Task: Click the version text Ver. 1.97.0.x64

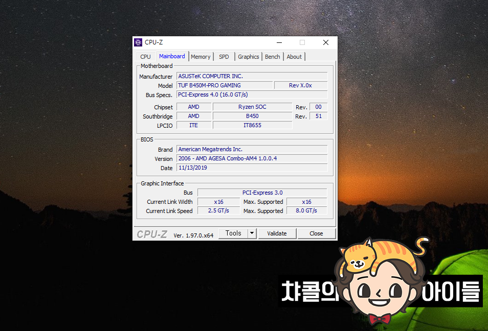Action: tap(193, 235)
